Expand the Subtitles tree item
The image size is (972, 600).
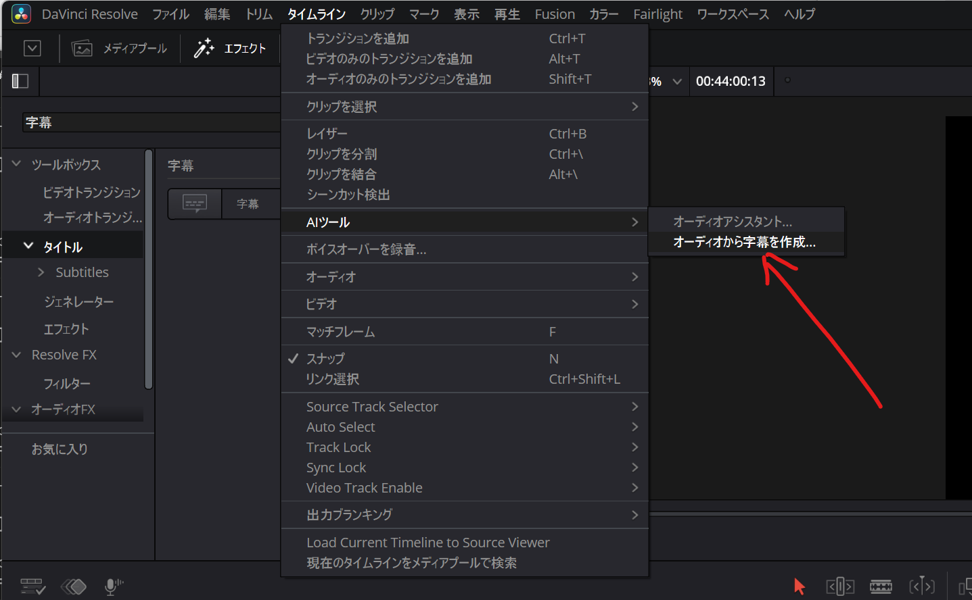(x=41, y=272)
